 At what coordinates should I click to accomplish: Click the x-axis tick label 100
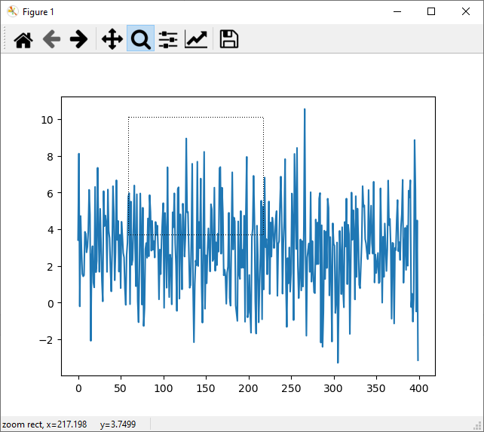pyautogui.click(x=164, y=388)
